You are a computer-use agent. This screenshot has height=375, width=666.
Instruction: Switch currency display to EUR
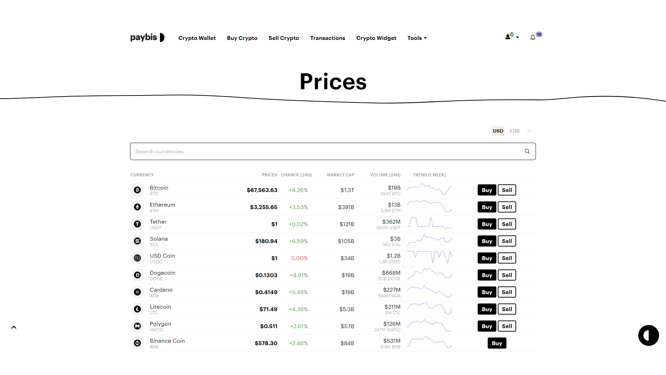pos(515,131)
